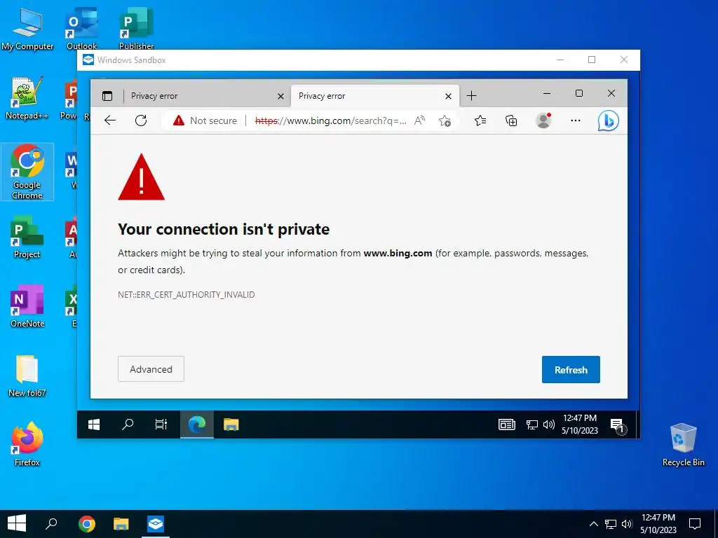Select the Project desktop shortcut
This screenshot has height=538, width=718.
click(27, 237)
